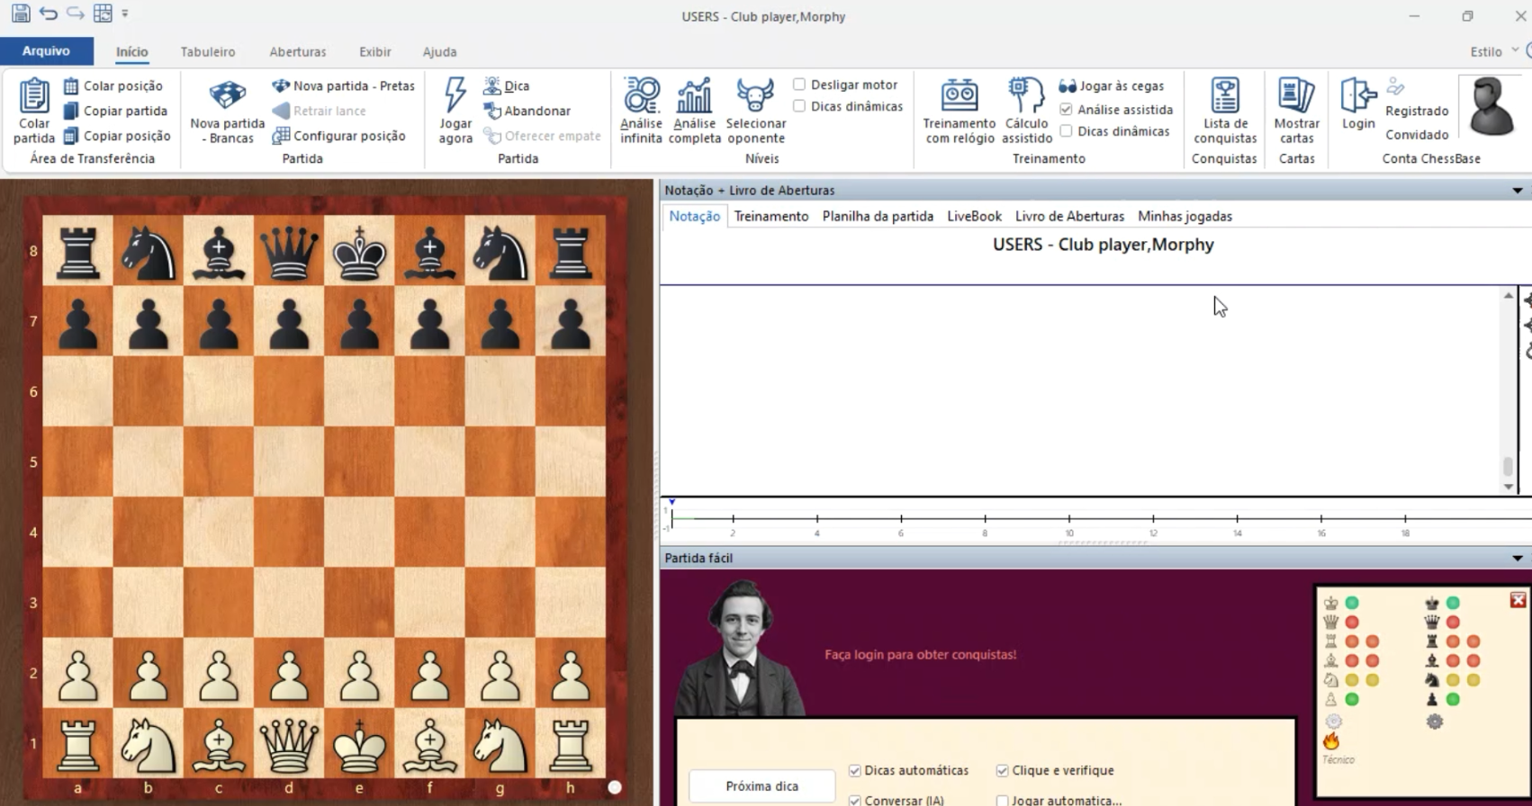Image resolution: width=1532 pixels, height=806 pixels.
Task: Run Análise completa
Action: [694, 112]
